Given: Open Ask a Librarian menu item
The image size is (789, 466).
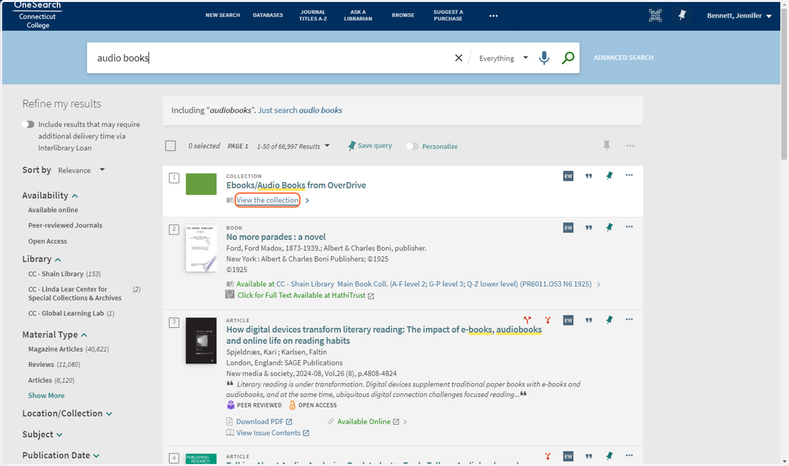Looking at the screenshot, I should pos(358,15).
